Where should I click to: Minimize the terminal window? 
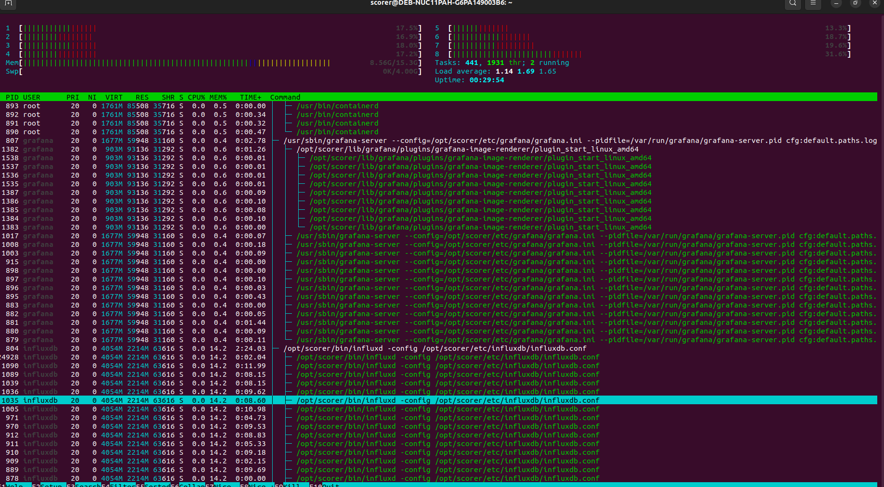pyautogui.click(x=836, y=3)
